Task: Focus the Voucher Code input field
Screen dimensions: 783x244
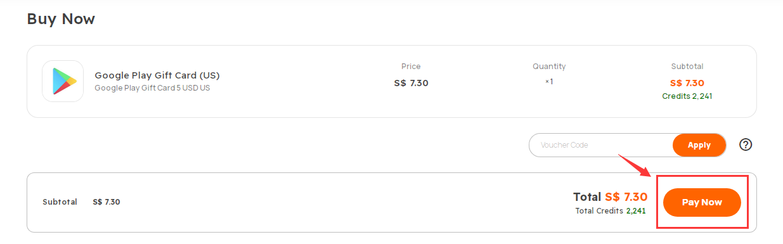Action: (601, 145)
